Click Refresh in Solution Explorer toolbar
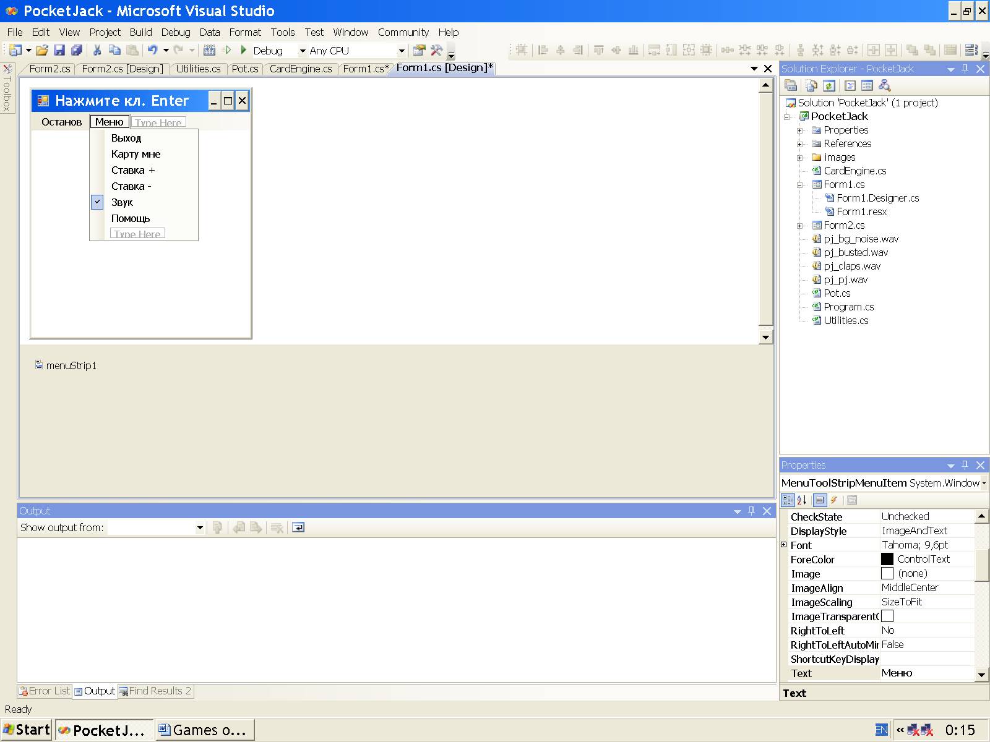The image size is (990, 742). tap(829, 86)
